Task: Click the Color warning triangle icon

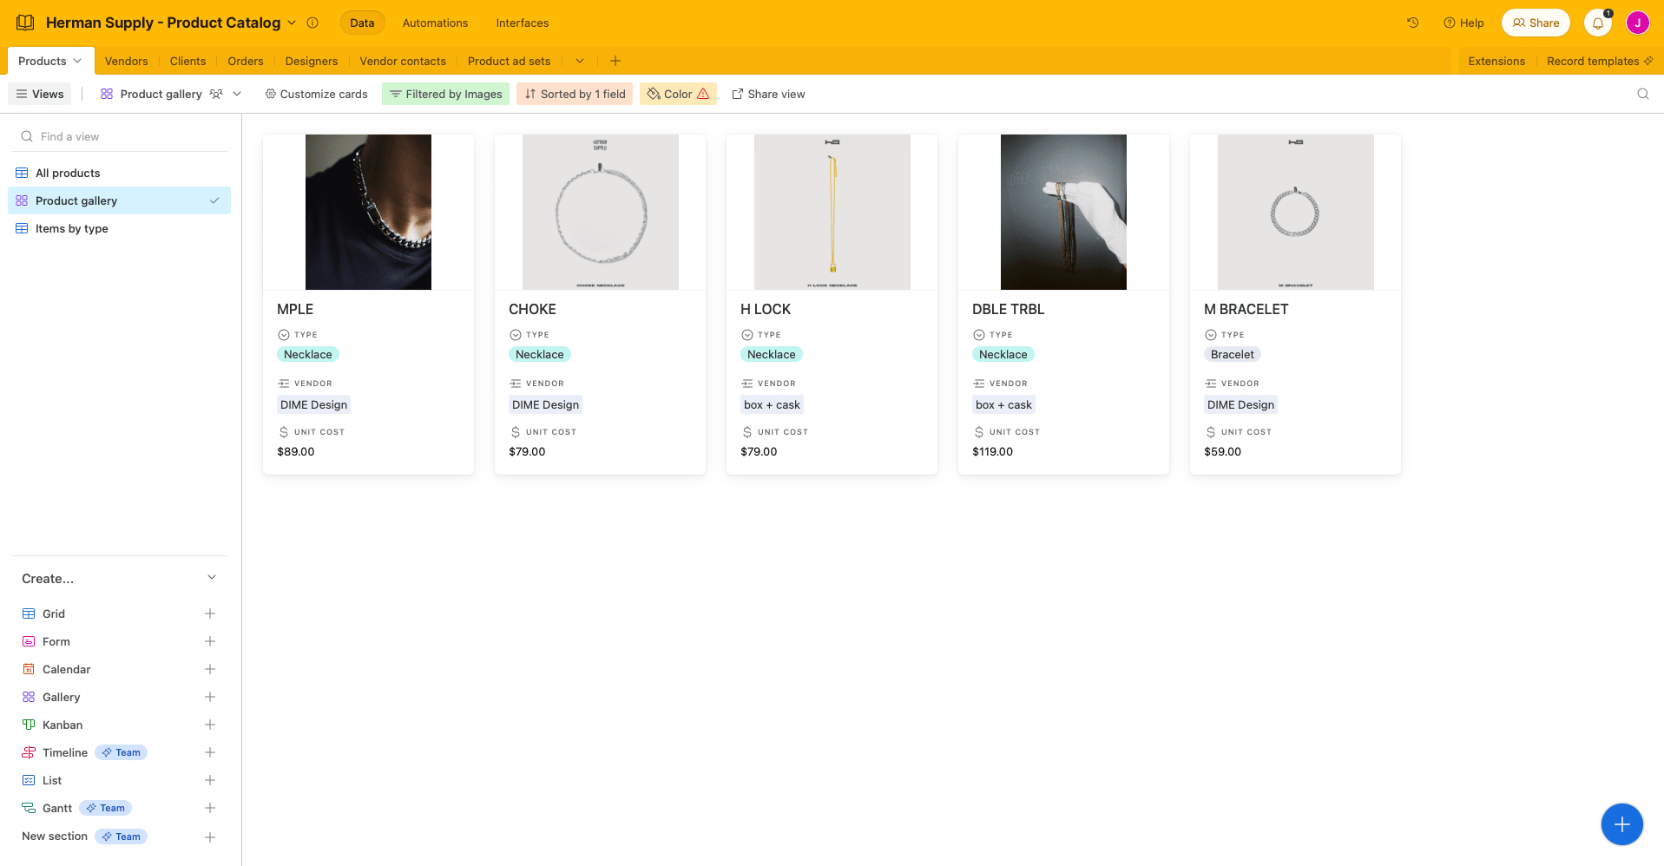Action: 703,94
